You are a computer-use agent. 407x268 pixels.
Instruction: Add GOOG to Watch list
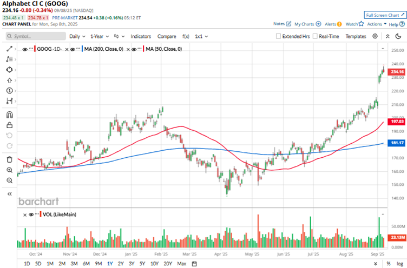[x=355, y=24]
